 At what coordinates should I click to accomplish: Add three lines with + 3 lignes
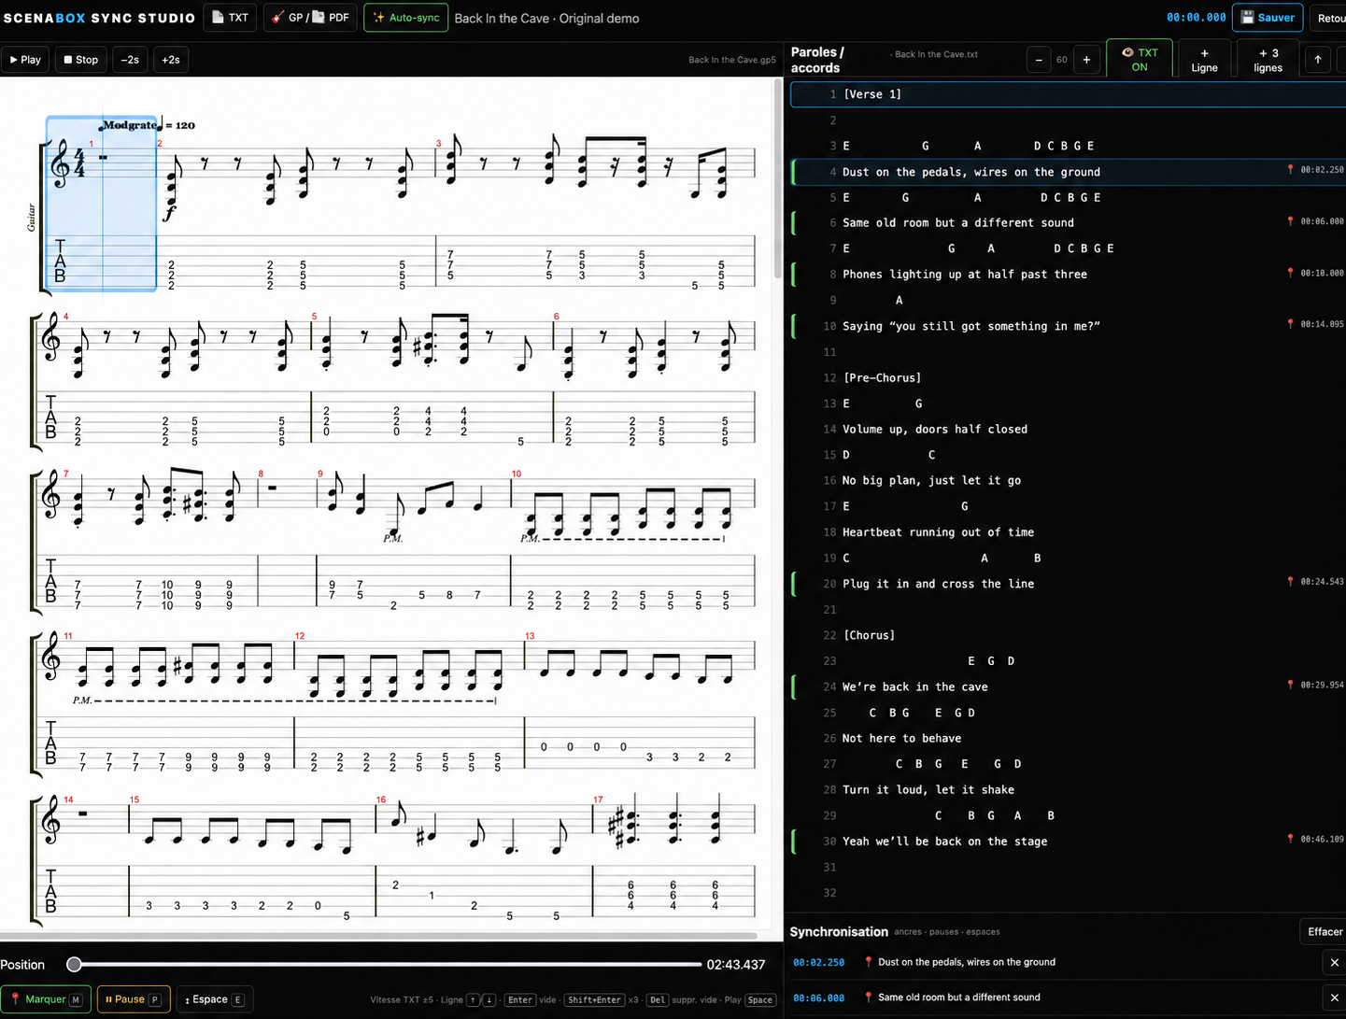pyautogui.click(x=1268, y=60)
